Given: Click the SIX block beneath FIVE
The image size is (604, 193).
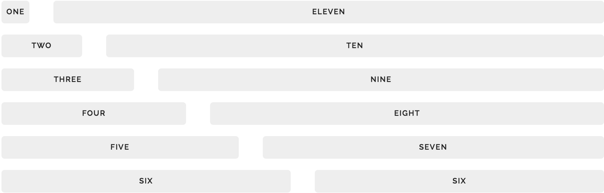Looking at the screenshot, I should (146, 181).
